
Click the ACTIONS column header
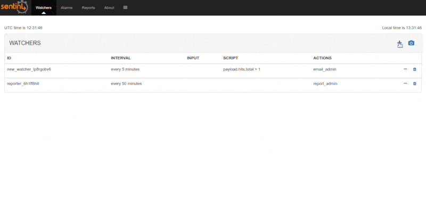coord(322,58)
